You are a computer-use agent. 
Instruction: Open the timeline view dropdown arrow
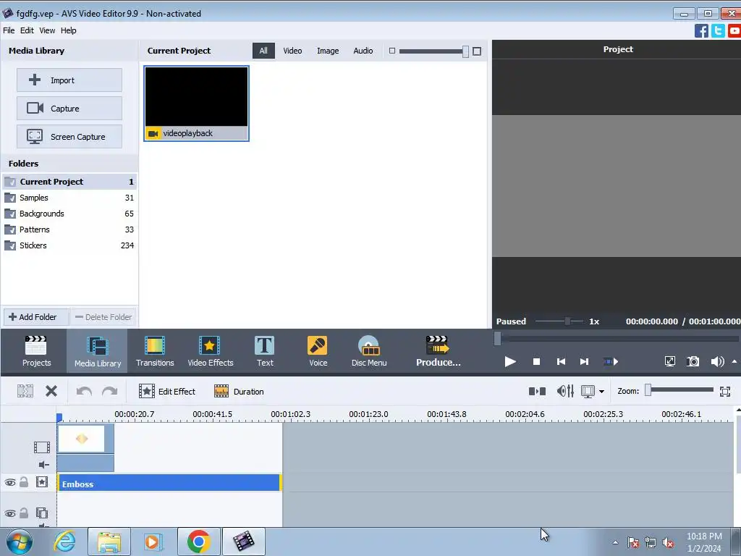pos(601,392)
